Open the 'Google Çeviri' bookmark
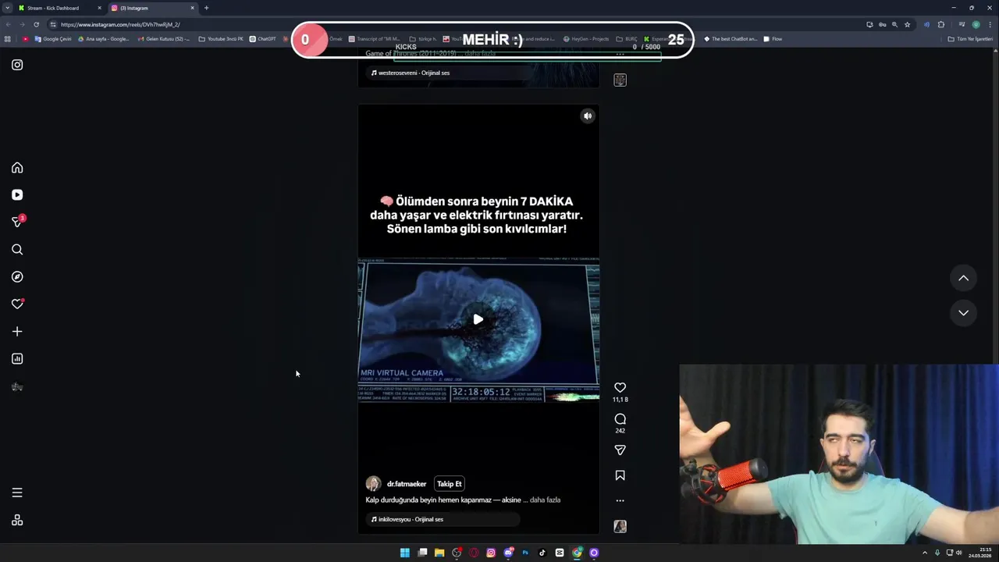 pos(53,39)
